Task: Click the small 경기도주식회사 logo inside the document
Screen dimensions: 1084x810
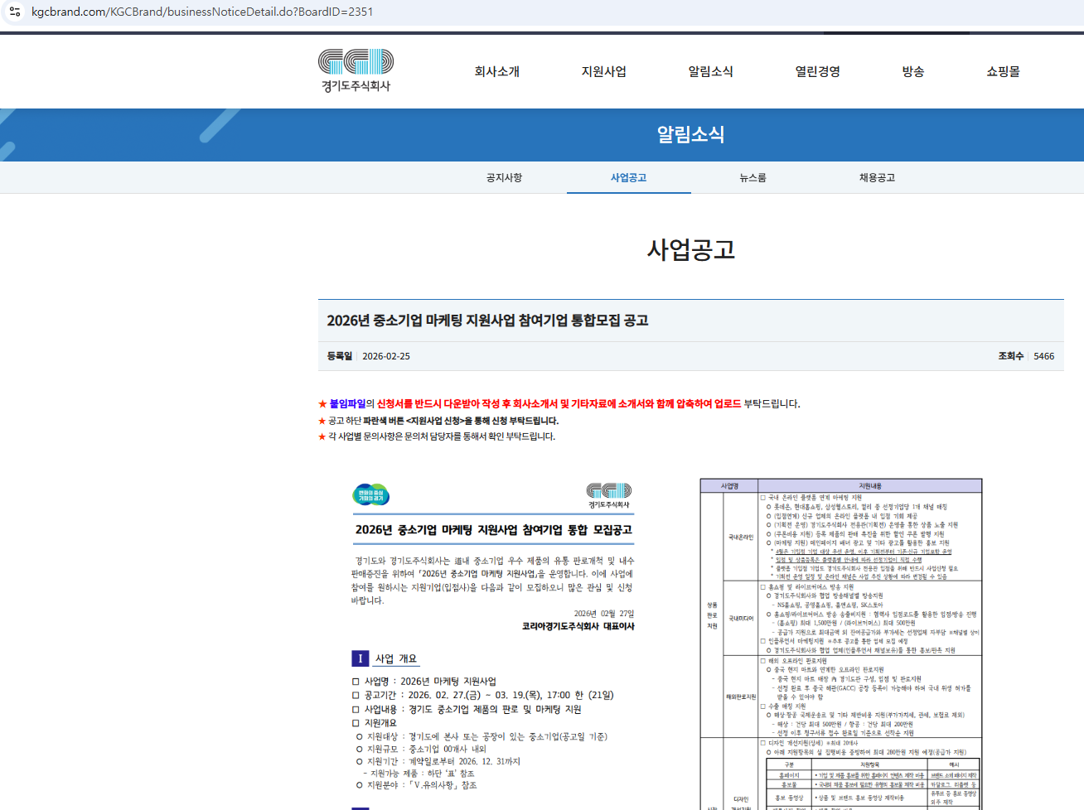Action: coord(609,495)
